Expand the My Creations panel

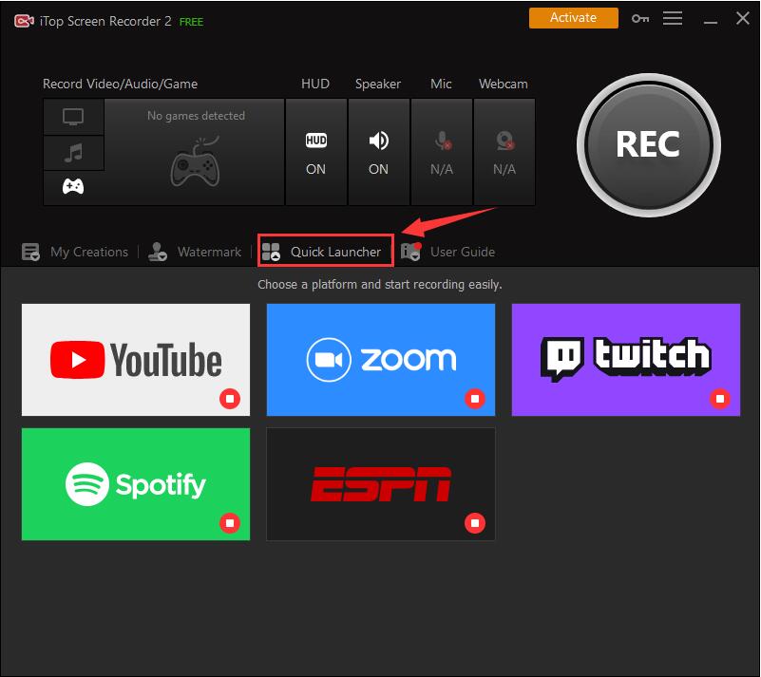point(76,252)
